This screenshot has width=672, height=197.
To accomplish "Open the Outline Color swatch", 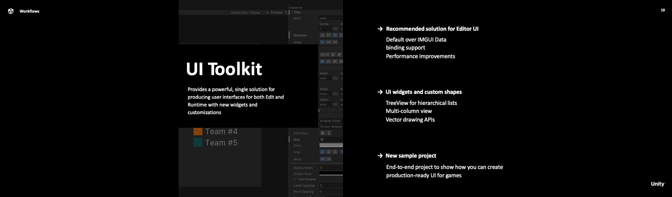I will (331, 174).
